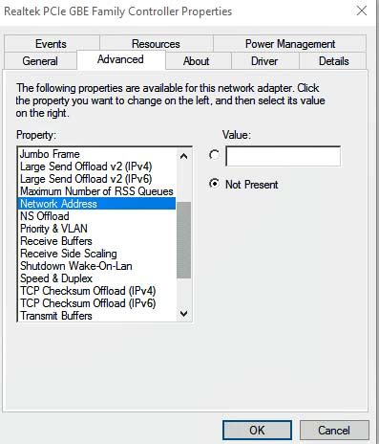Select Jumbo Frame in property list

[x=96, y=154]
